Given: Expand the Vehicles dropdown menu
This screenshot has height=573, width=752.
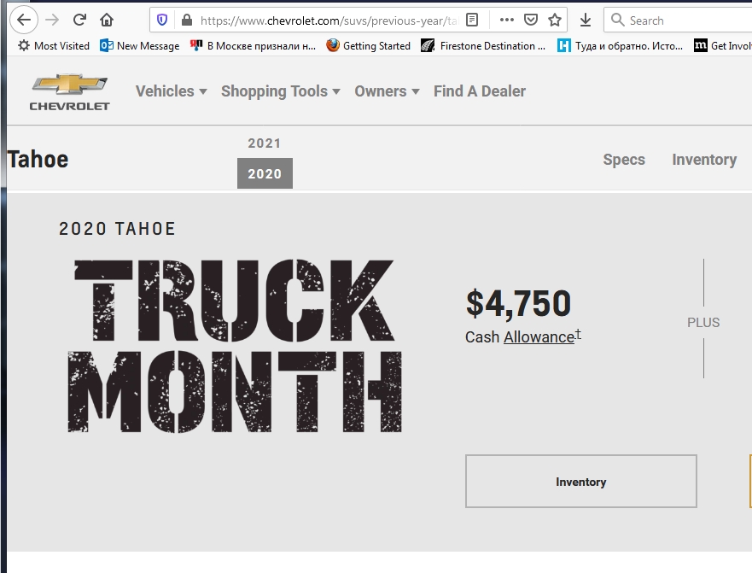Looking at the screenshot, I should [x=172, y=91].
